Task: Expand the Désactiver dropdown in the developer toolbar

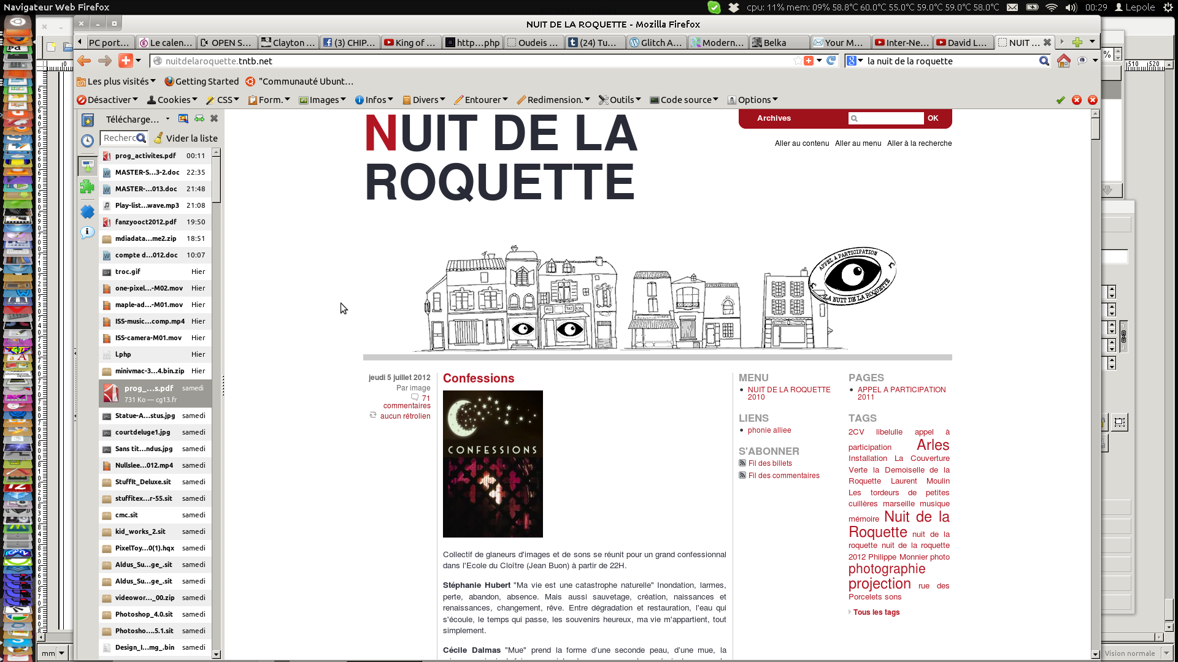Action: click(107, 100)
